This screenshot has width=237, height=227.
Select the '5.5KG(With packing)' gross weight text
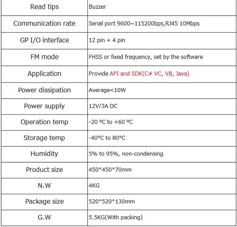pyautogui.click(x=116, y=217)
